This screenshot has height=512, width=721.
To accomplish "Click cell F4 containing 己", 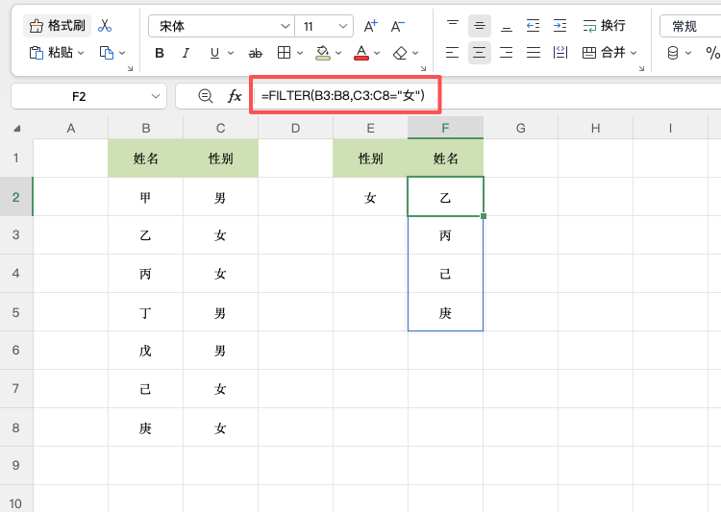I will pos(445,274).
